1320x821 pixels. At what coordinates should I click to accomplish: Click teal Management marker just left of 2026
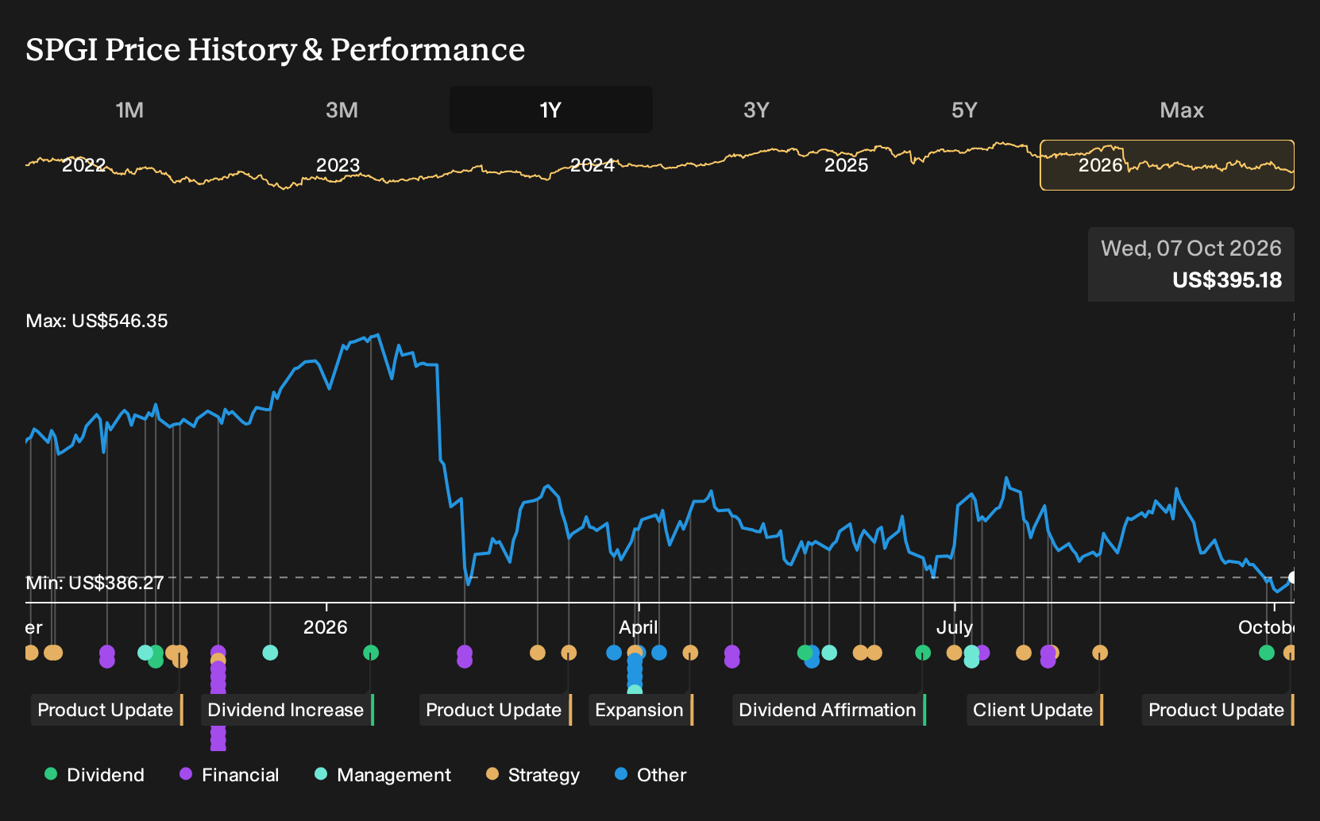270,653
